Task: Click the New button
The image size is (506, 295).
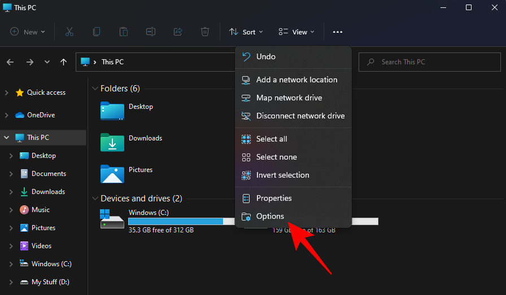Action: point(28,32)
